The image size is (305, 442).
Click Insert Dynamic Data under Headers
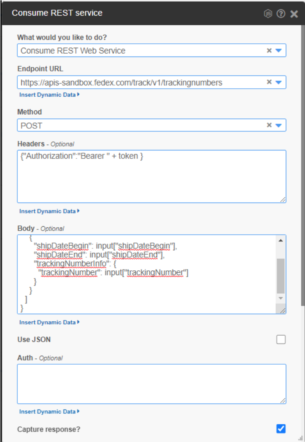click(49, 211)
